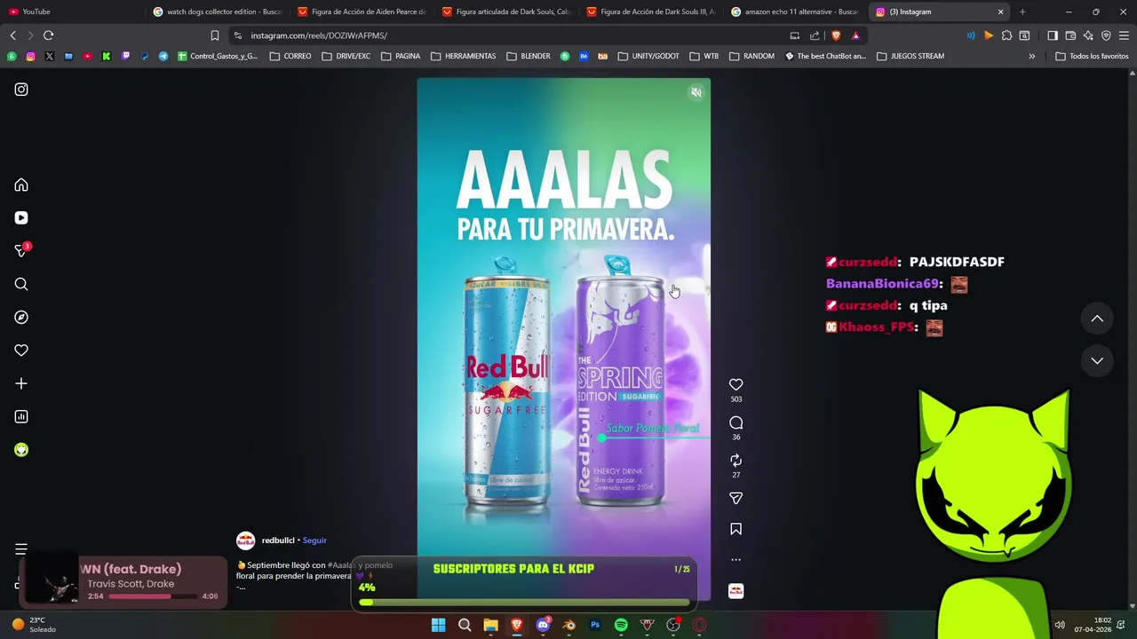Viewport: 1137px width, 639px height.
Task: Open the hamburger More menu in sidebar
Action: point(21,549)
